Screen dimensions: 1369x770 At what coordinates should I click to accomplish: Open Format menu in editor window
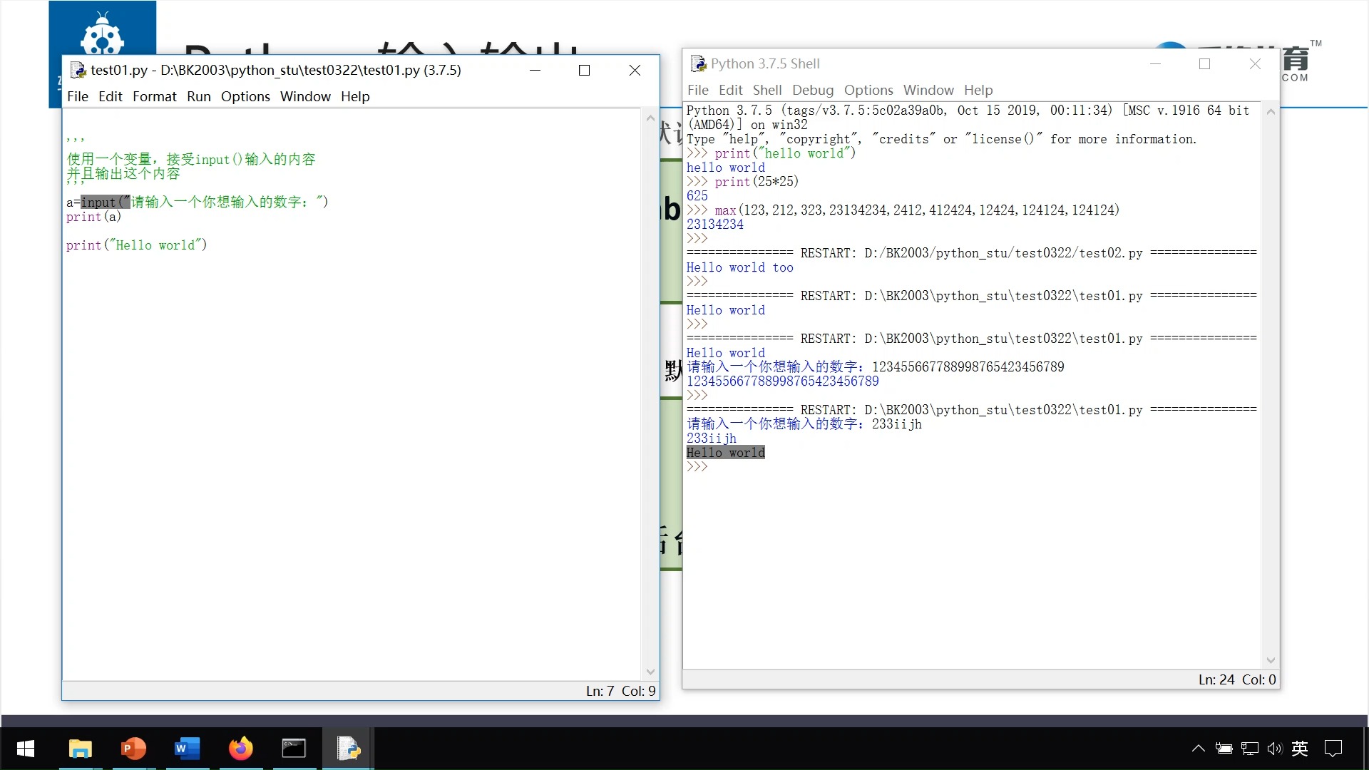tap(154, 96)
